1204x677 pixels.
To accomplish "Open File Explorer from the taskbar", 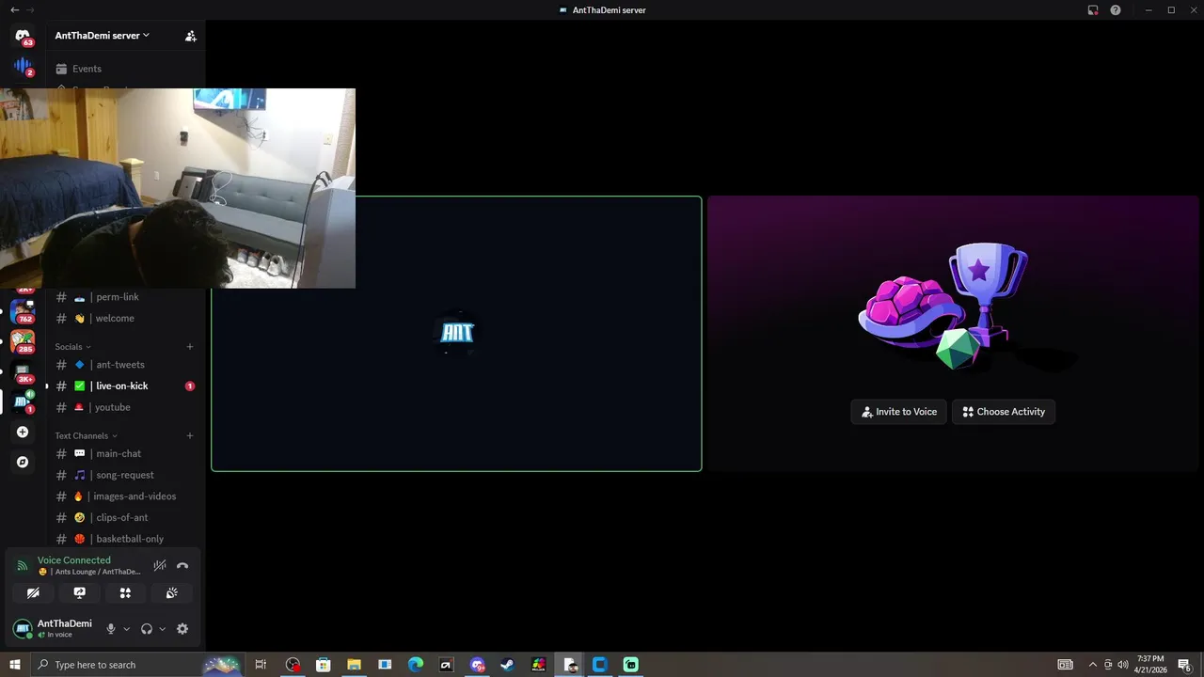I will 354,665.
